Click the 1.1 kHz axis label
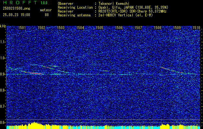203x129 pixels. pyautogui.click(x=3, y=42)
